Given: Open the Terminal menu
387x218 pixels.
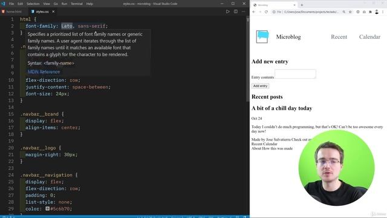Looking at the screenshot, I should click(x=77, y=4).
